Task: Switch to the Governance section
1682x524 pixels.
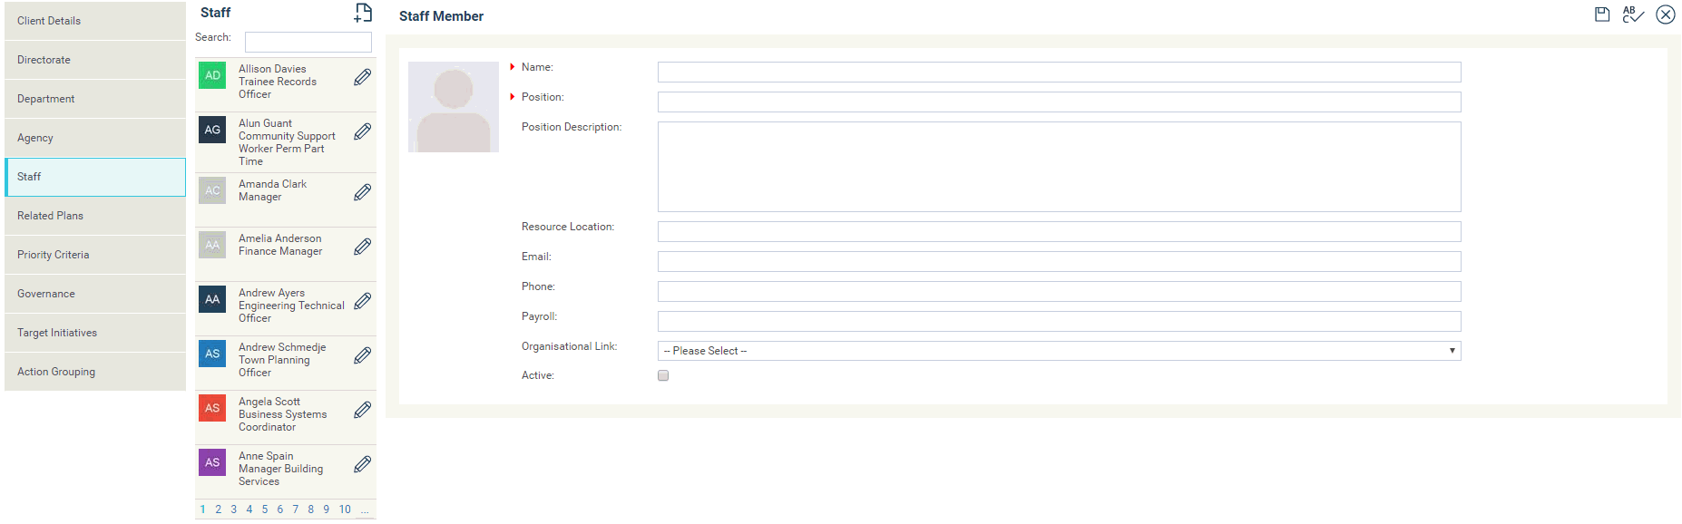Action: pyautogui.click(x=95, y=294)
